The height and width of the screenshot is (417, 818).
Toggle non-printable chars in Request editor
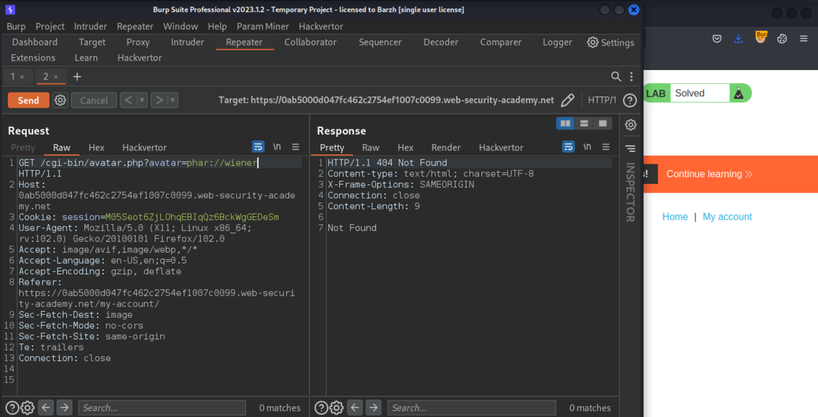[x=277, y=147]
